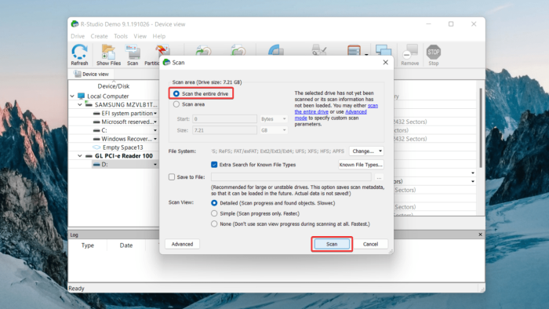Uncheck Extra Search for Known File Types
This screenshot has width=549, height=309.
214,165
